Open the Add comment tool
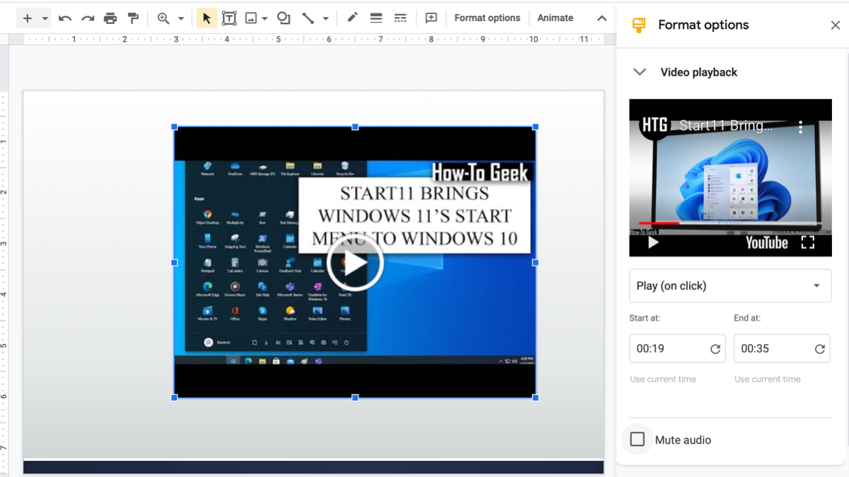This screenshot has height=477, width=849. click(431, 18)
